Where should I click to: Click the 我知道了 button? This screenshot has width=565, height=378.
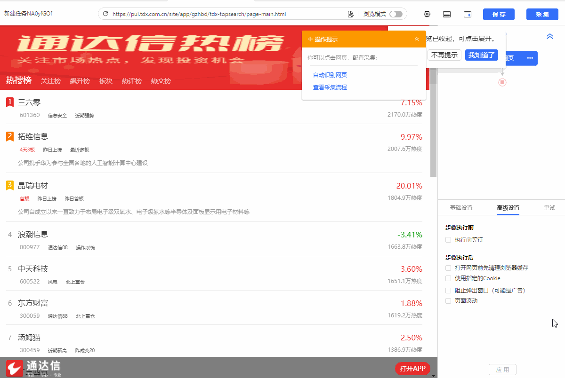point(482,55)
